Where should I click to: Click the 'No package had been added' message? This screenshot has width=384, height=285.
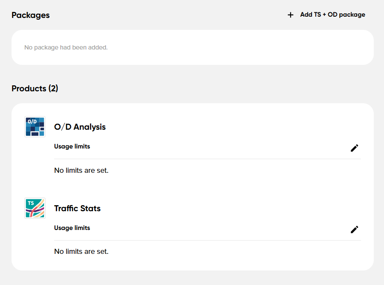(x=66, y=47)
